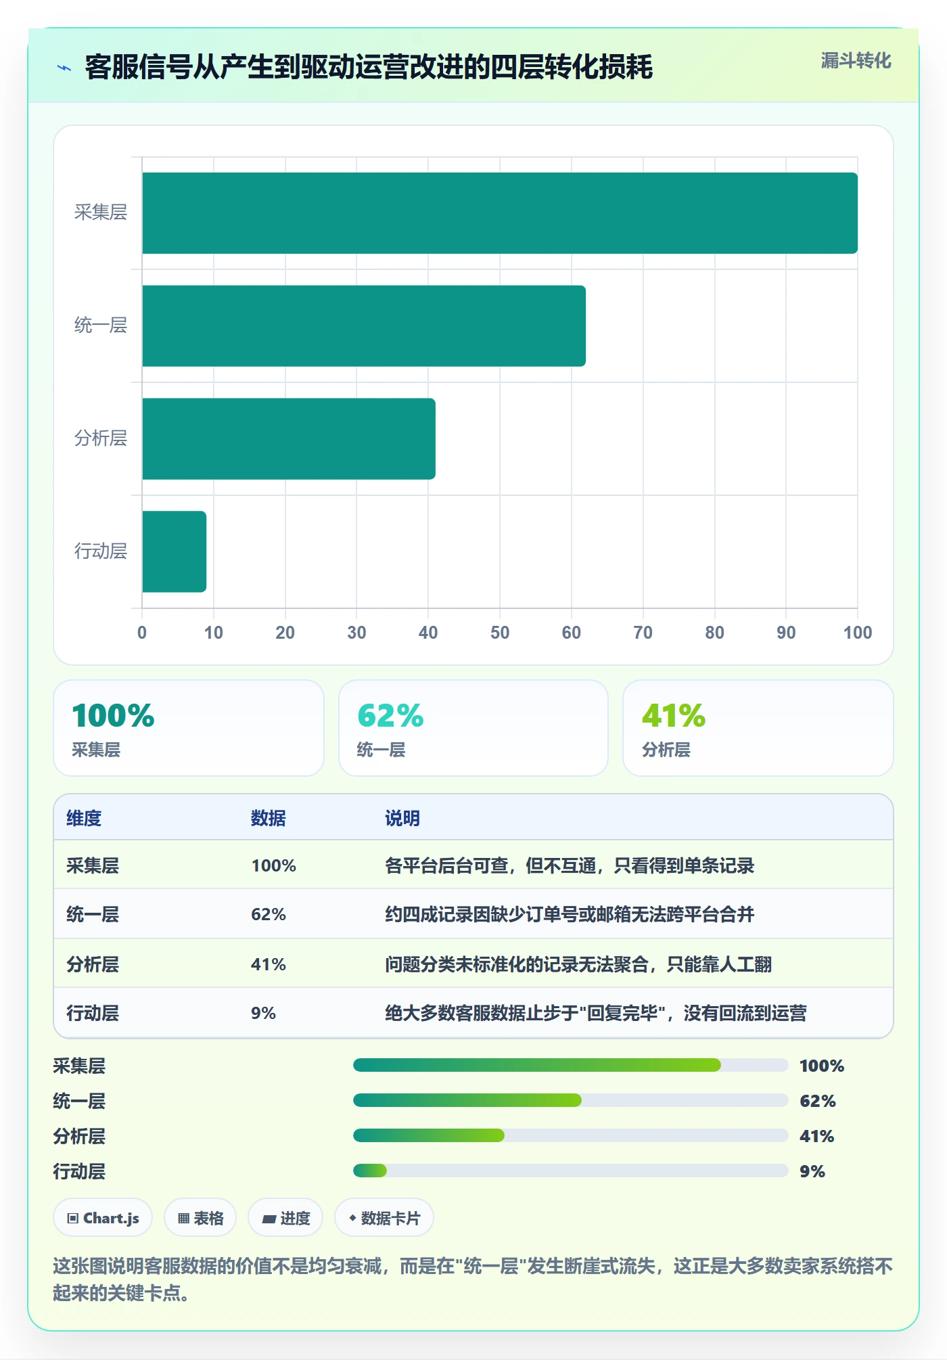
Task: Click the 62% value in the table
Action: tap(269, 914)
